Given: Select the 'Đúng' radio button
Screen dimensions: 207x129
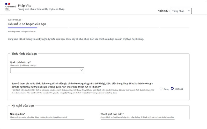Looking at the screenshot, I should [161, 89].
